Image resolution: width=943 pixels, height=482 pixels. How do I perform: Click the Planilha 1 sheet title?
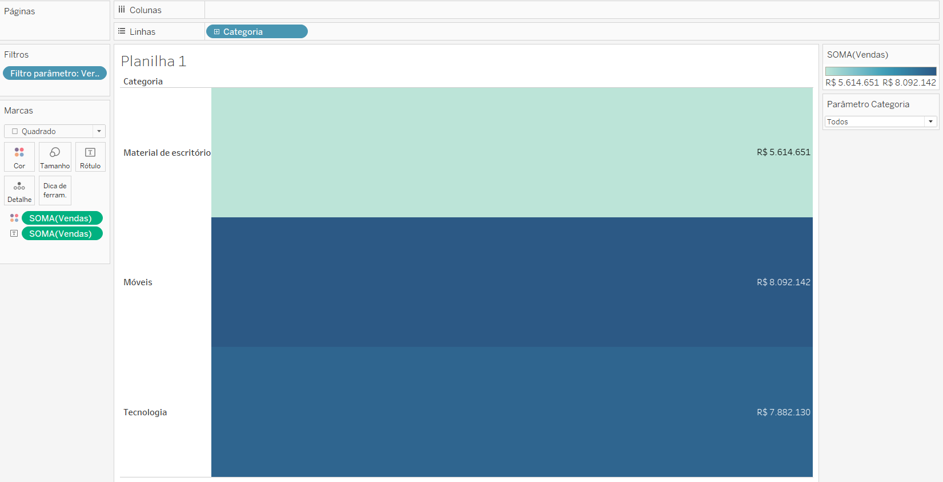154,61
